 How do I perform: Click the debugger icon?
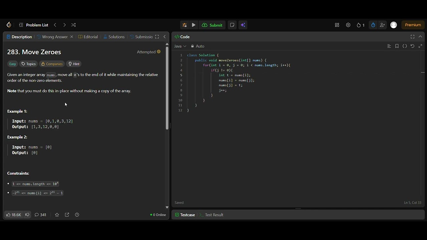click(184, 25)
